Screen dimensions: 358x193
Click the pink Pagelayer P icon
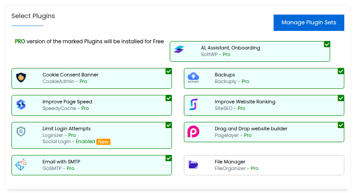click(x=194, y=132)
